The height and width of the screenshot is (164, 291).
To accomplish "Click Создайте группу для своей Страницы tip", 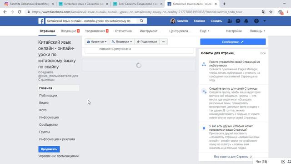I will point(233,88).
